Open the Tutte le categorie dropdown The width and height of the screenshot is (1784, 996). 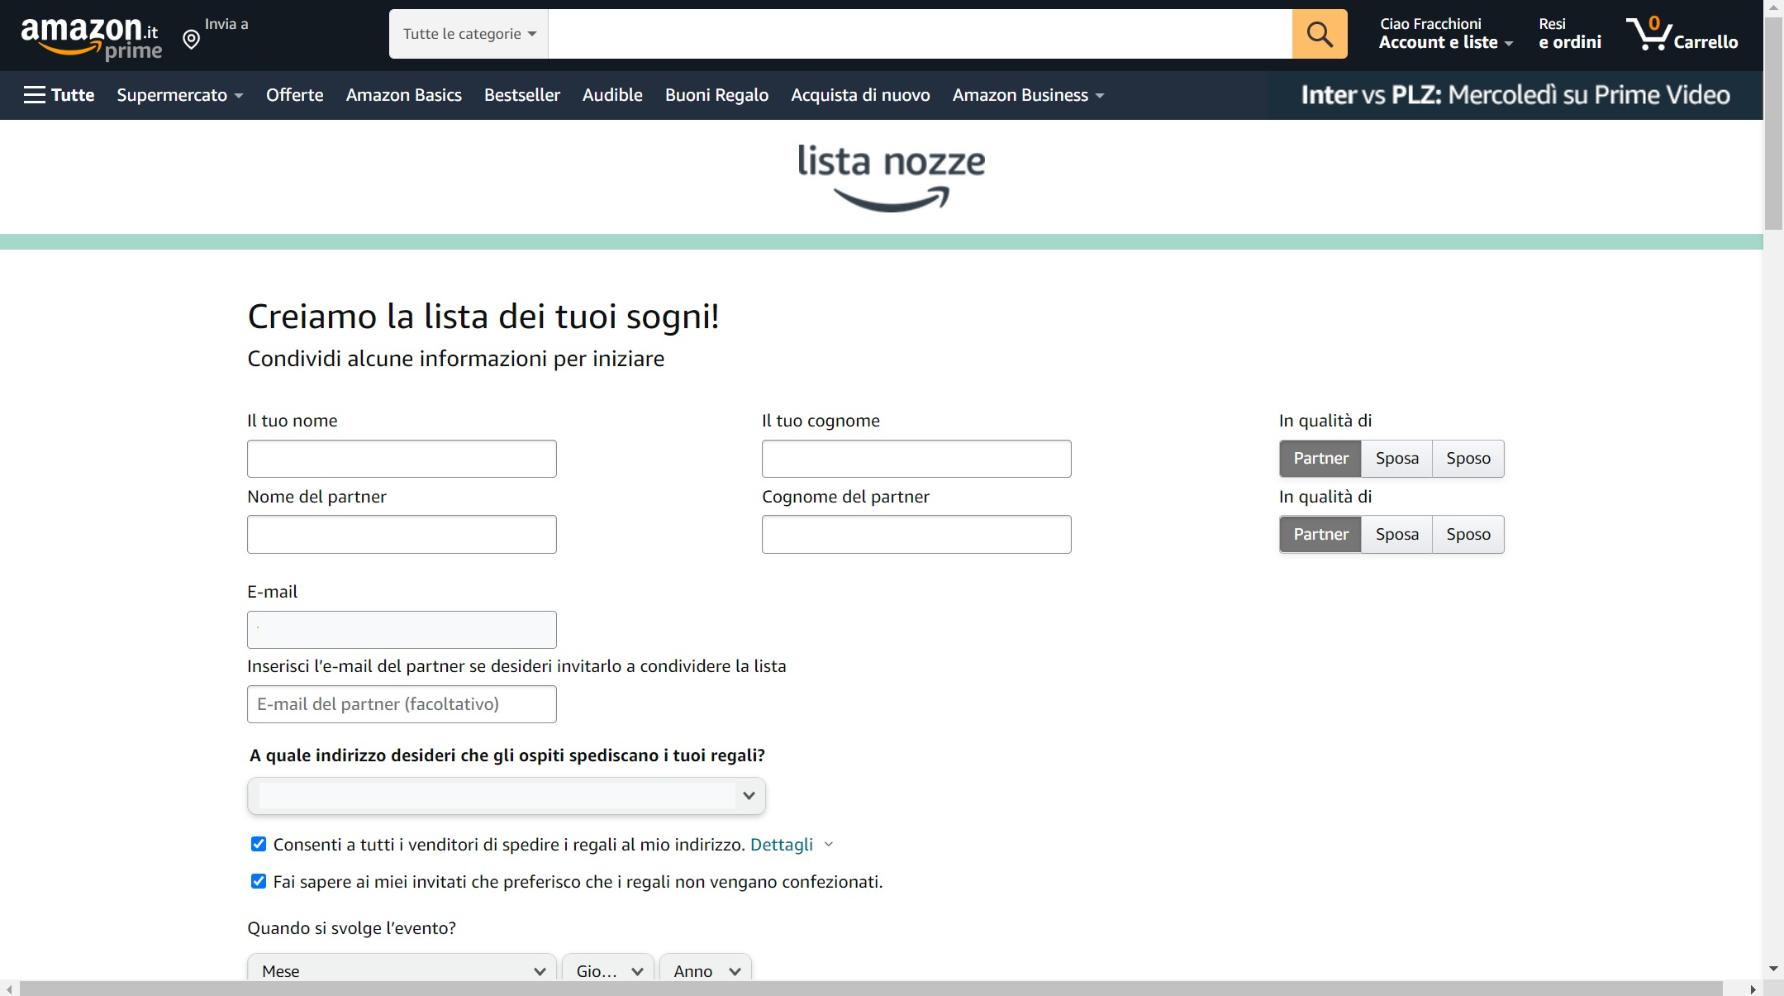tap(467, 34)
